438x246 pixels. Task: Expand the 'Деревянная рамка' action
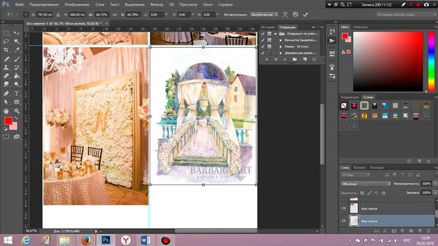[x=281, y=53]
